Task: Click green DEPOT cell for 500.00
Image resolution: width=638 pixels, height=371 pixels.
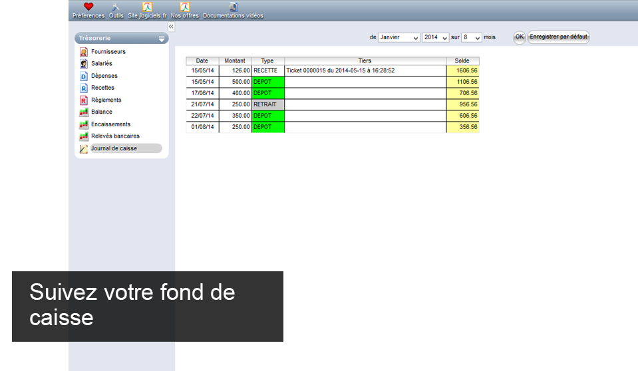Action: (267, 82)
